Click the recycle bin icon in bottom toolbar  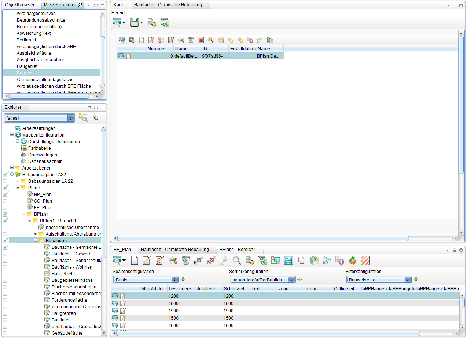click(186, 261)
